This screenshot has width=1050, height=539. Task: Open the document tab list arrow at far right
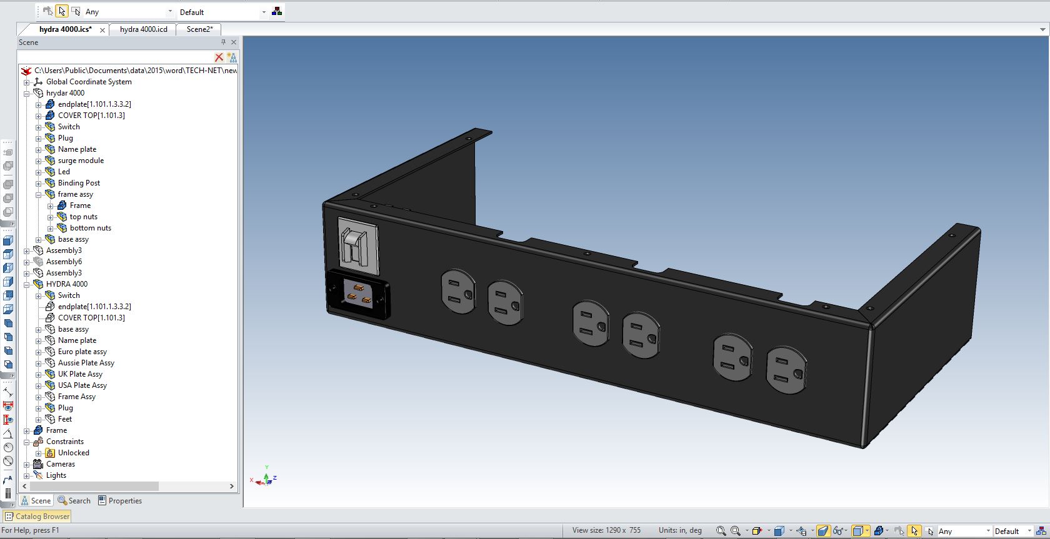[1042, 29]
